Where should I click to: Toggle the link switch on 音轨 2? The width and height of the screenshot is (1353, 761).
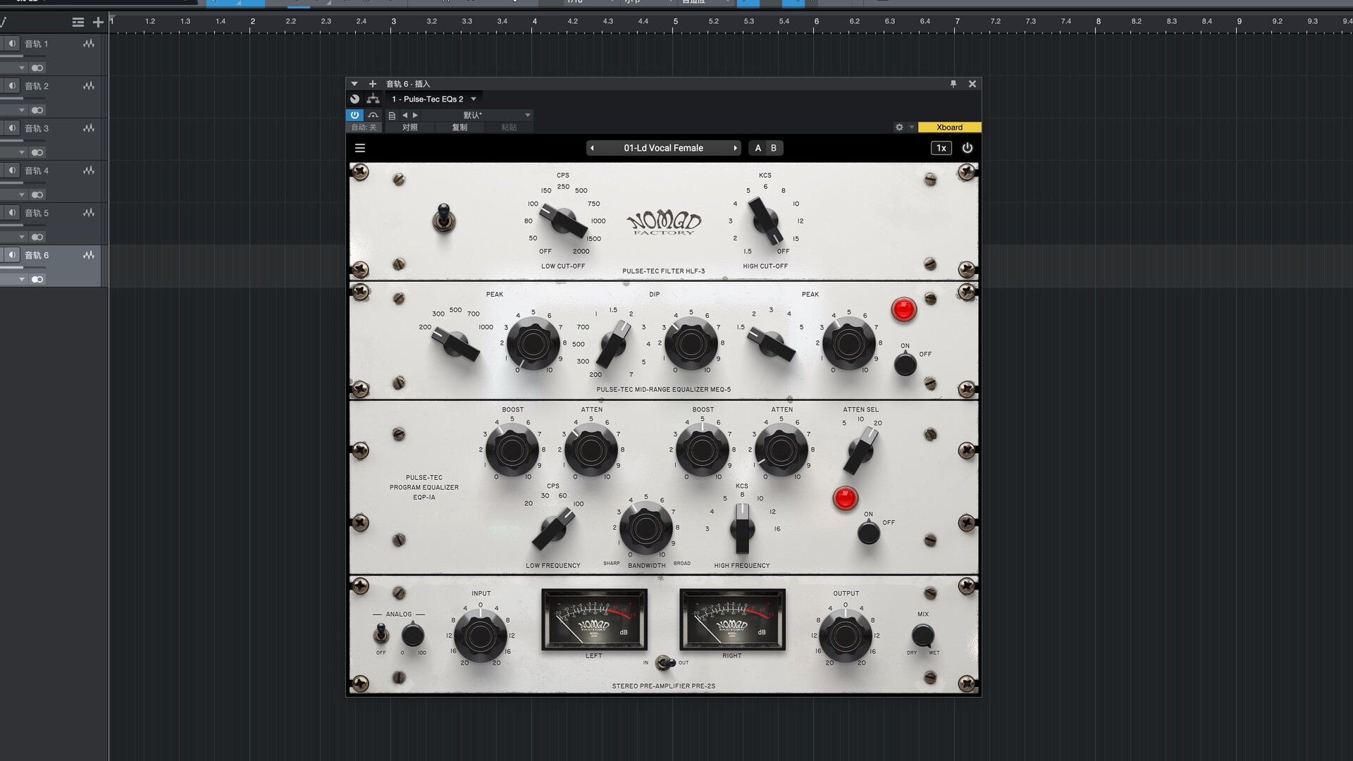click(37, 111)
